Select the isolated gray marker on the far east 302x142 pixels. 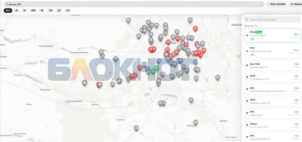point(218,77)
